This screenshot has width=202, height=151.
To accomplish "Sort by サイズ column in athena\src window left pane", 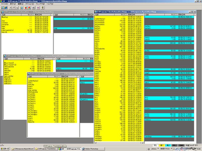I will coord(27,15).
